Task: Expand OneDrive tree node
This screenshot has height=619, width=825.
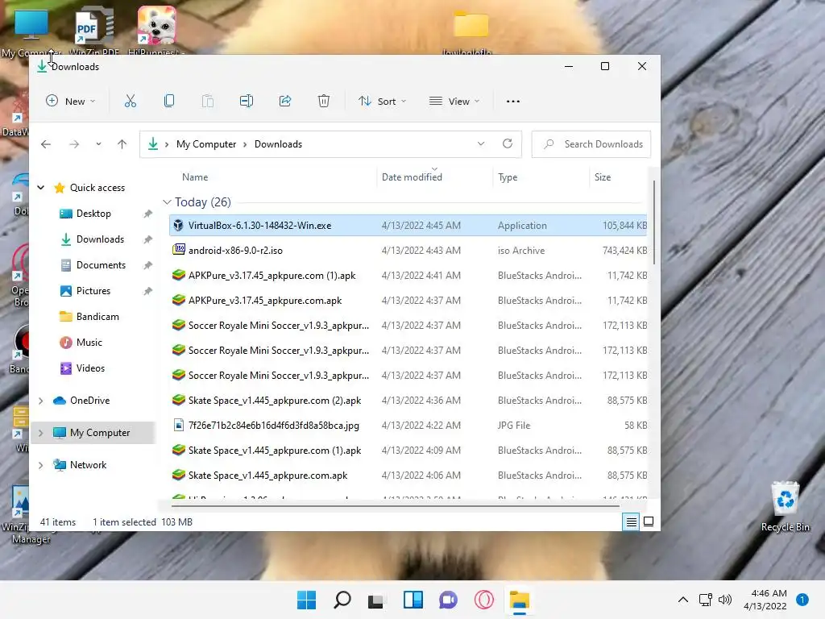Action: coord(40,401)
